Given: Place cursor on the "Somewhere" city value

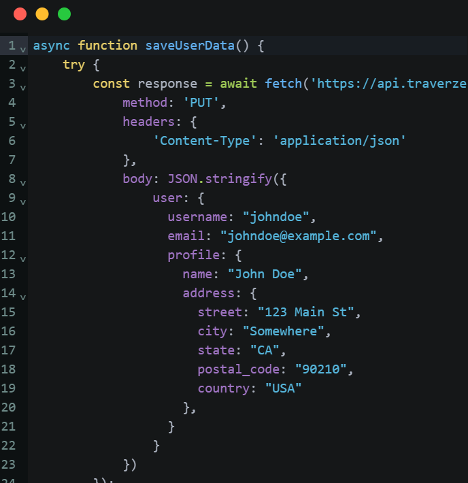Looking at the screenshot, I should pyautogui.click(x=284, y=331).
